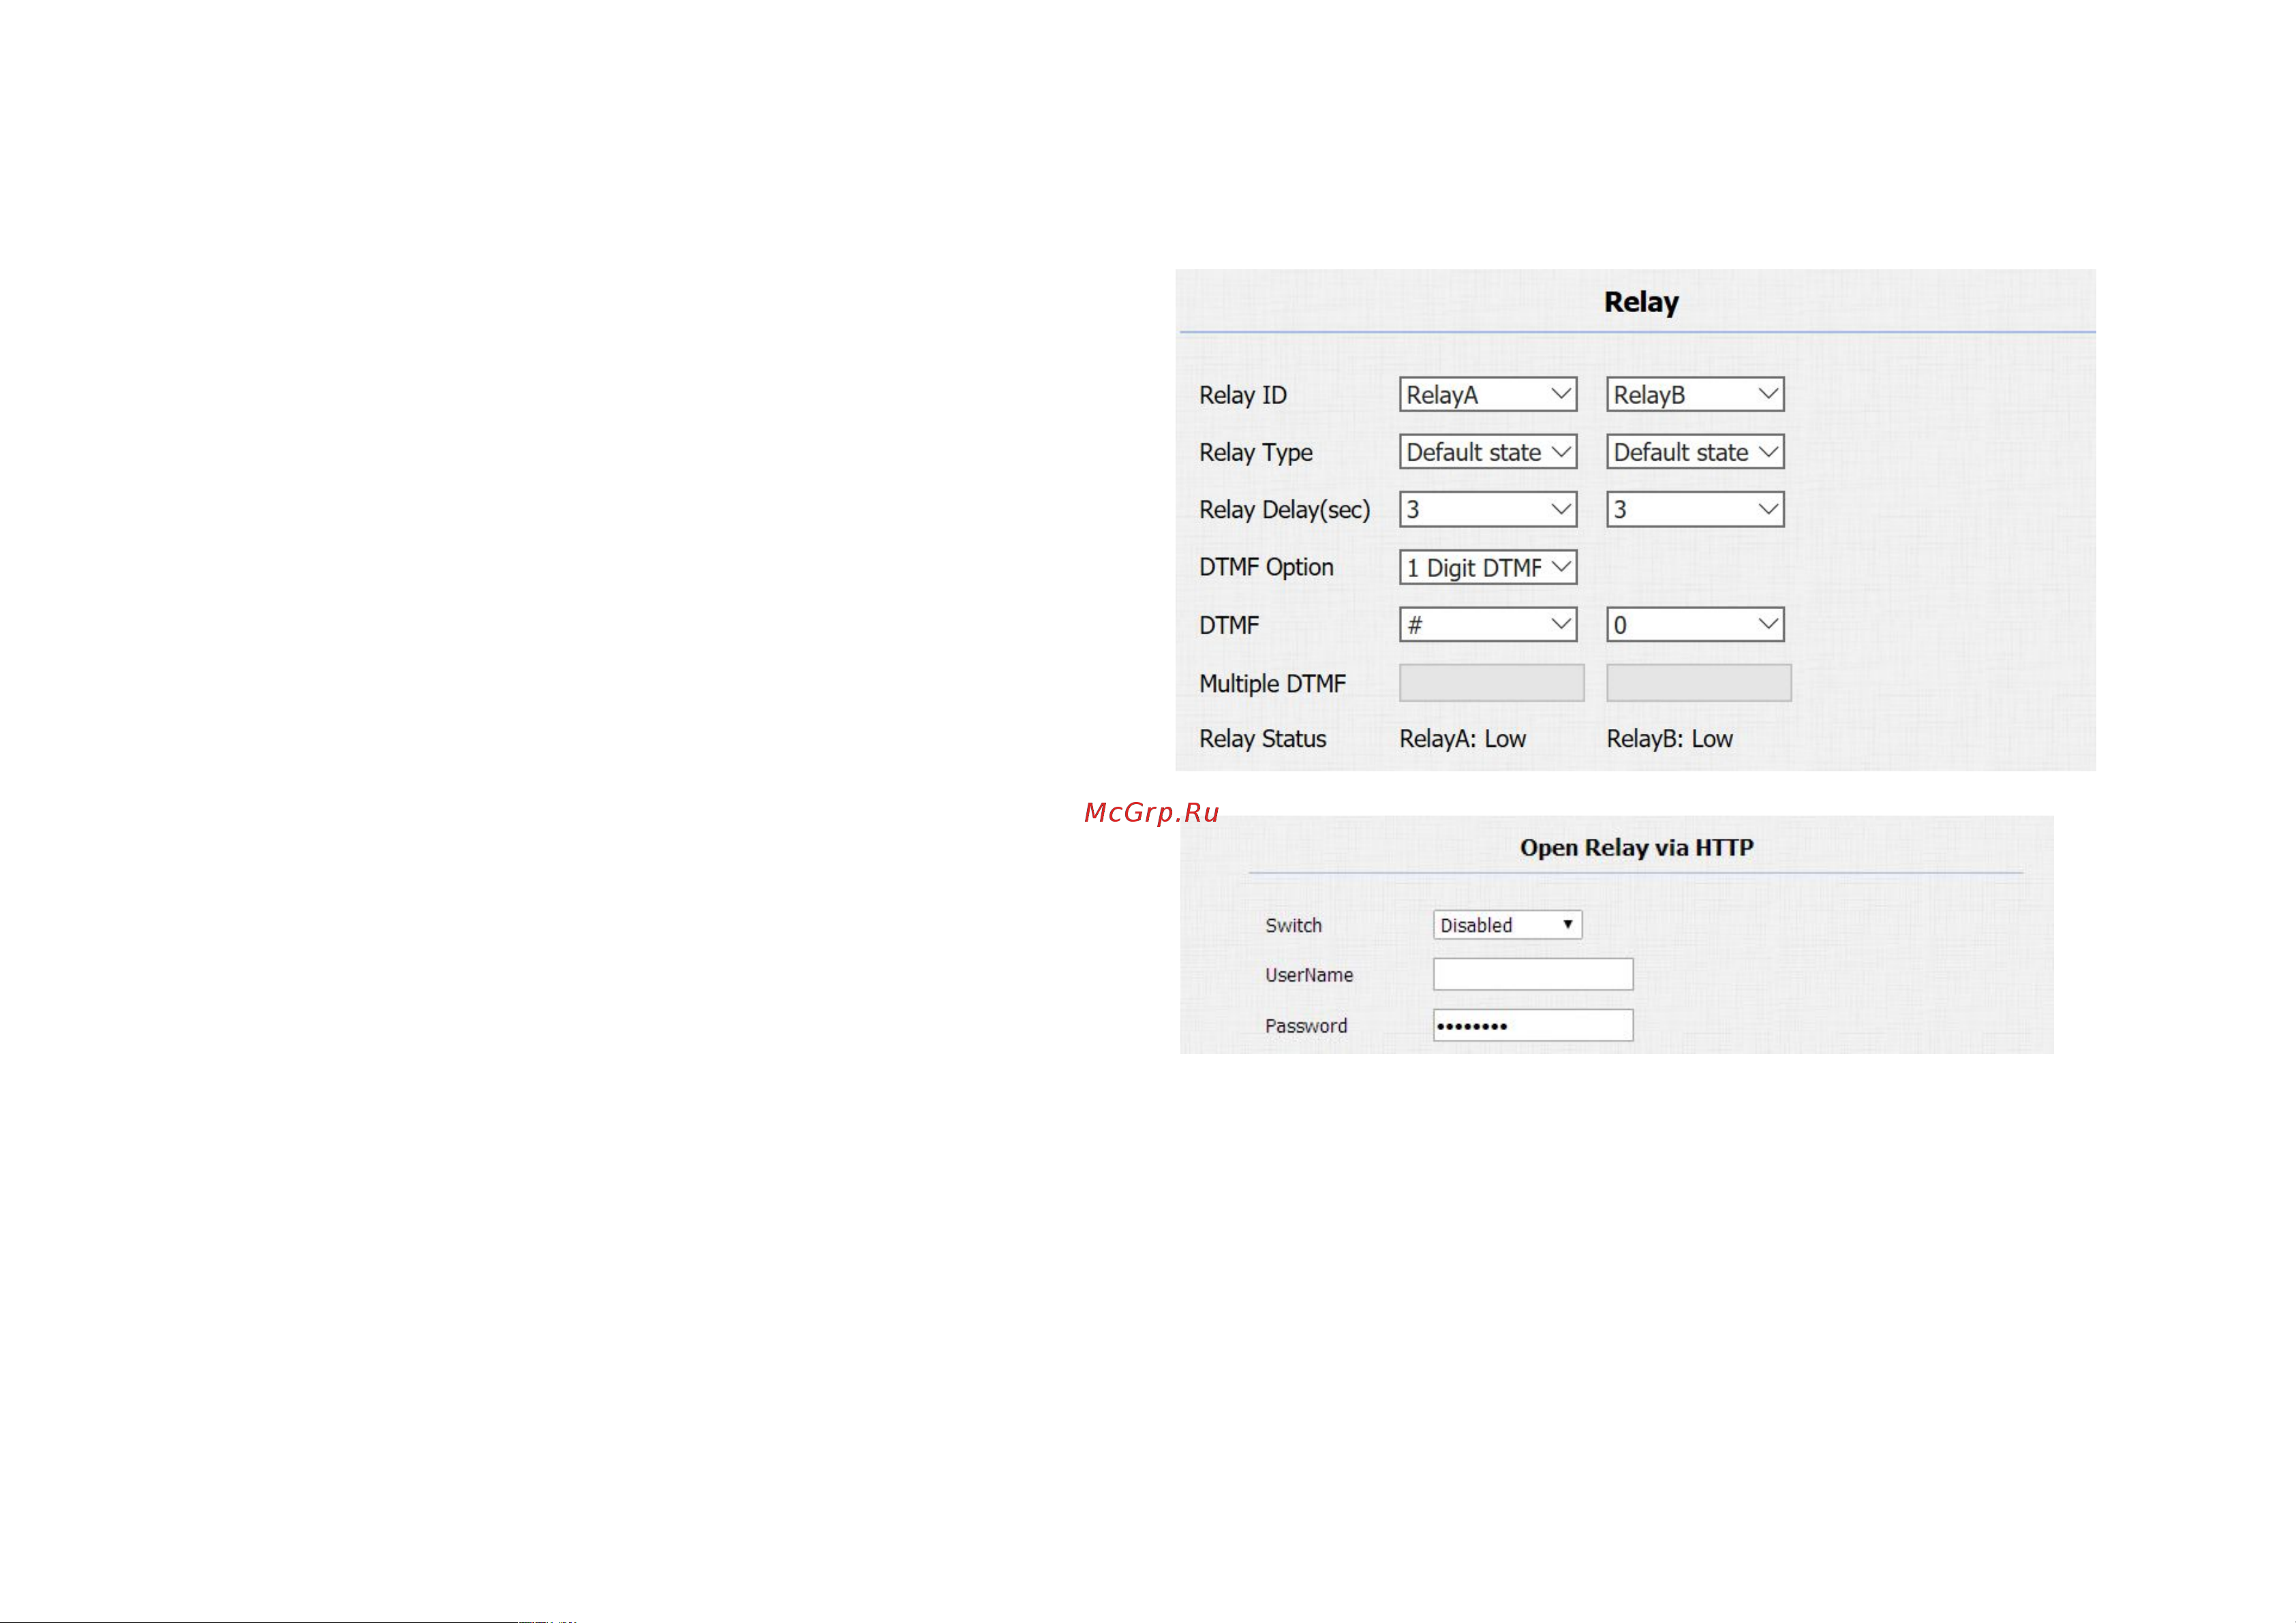Click the DTMF Option label

coord(1266,567)
